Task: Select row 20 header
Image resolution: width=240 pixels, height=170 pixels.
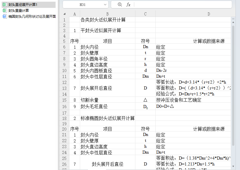Action: 64,129
